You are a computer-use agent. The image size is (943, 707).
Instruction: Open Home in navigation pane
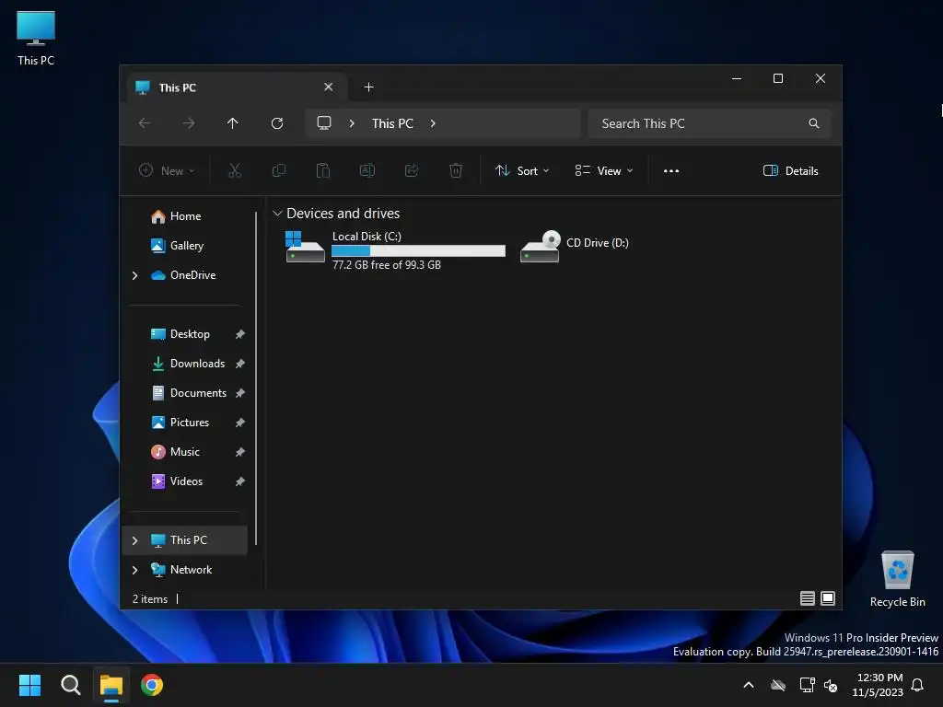point(185,216)
